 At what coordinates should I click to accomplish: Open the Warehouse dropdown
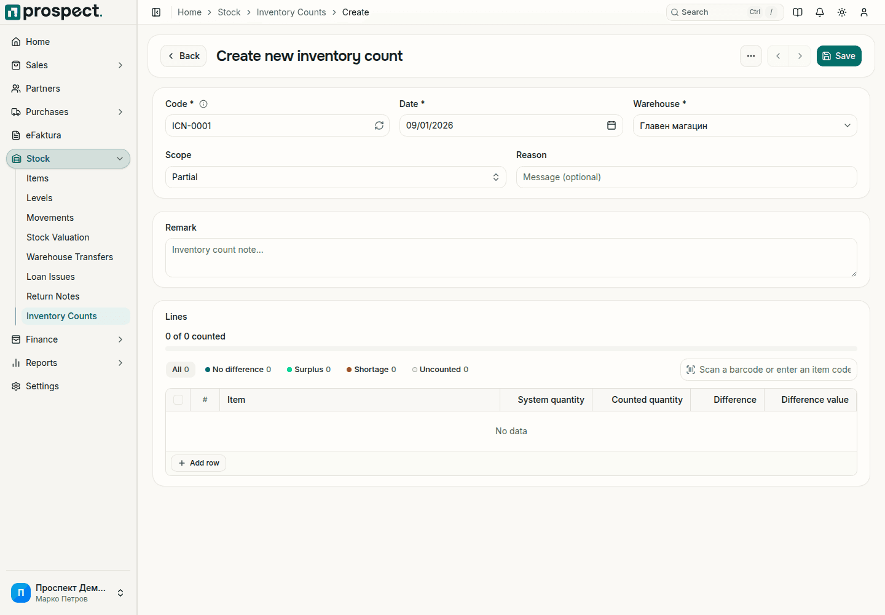click(x=745, y=125)
